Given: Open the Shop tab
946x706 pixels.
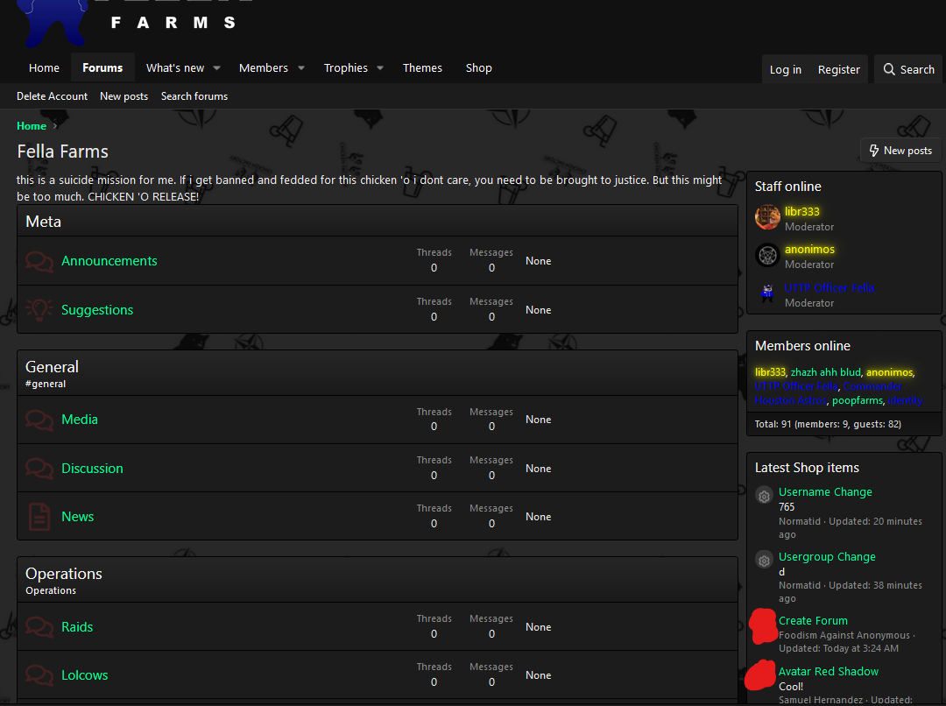Looking at the screenshot, I should 478,68.
